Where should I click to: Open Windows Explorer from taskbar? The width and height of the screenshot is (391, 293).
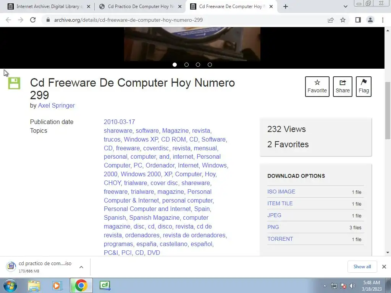point(34,285)
